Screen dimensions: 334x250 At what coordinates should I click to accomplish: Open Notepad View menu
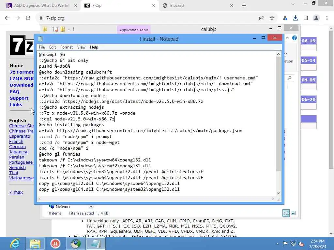[x=81, y=47]
